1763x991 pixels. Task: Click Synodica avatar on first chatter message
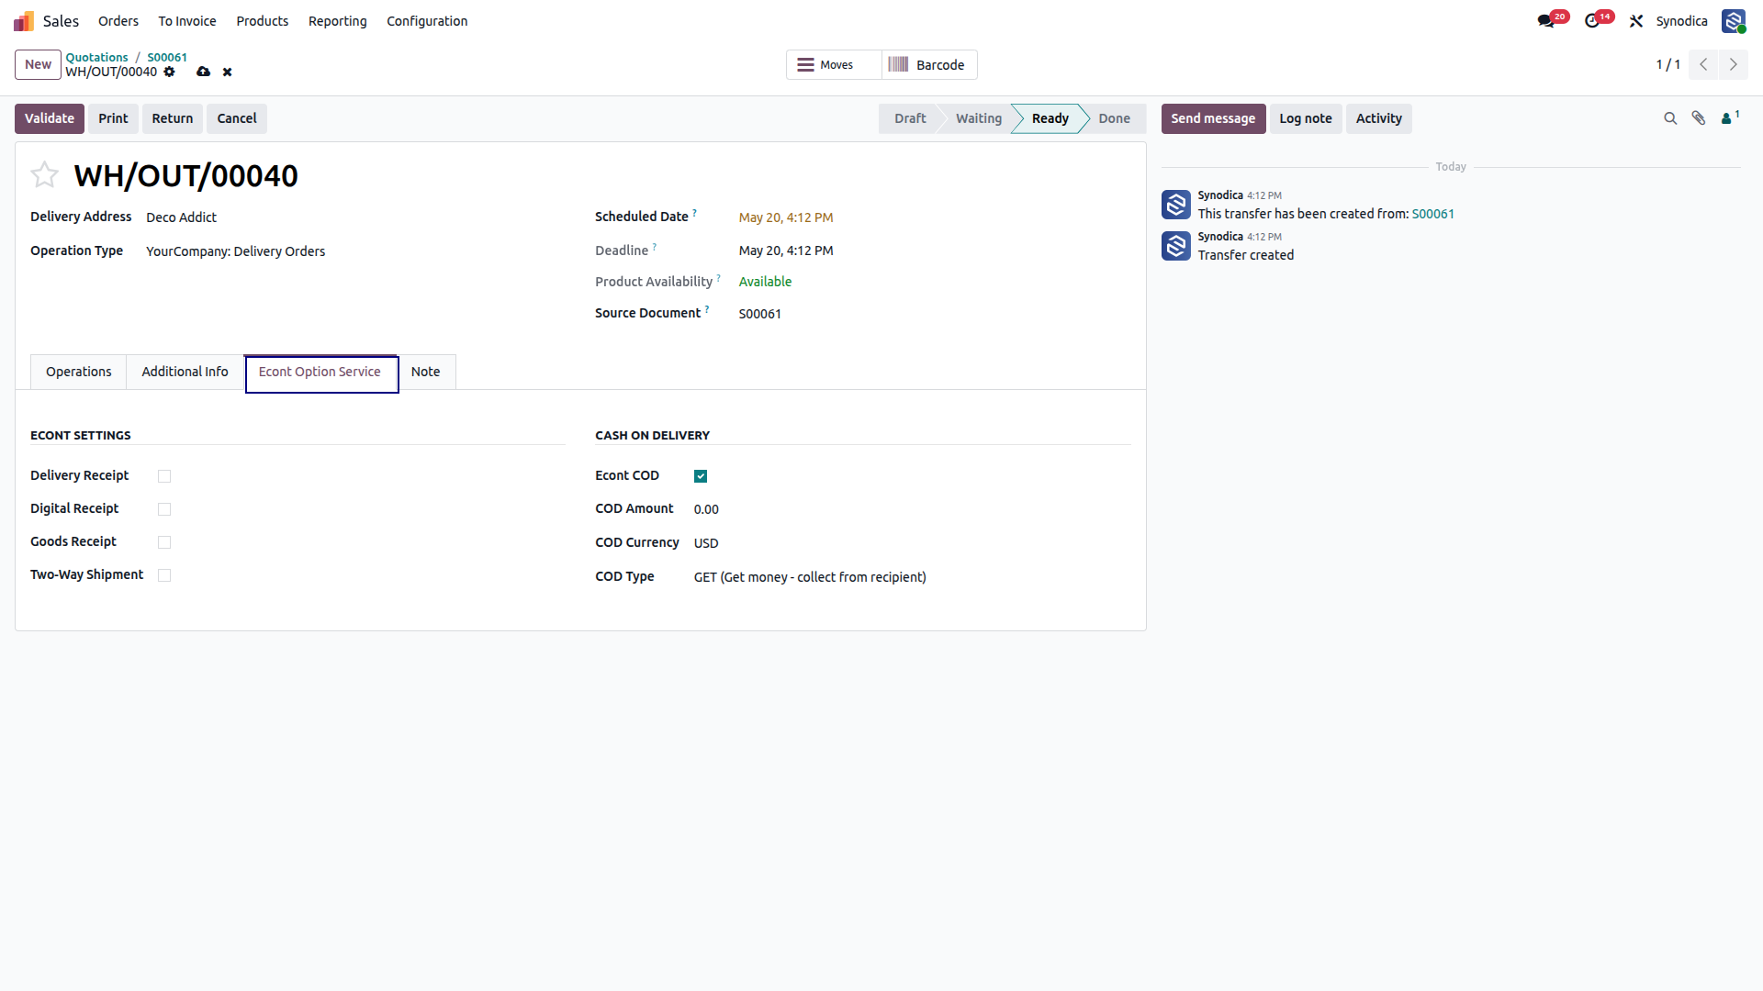click(x=1175, y=205)
